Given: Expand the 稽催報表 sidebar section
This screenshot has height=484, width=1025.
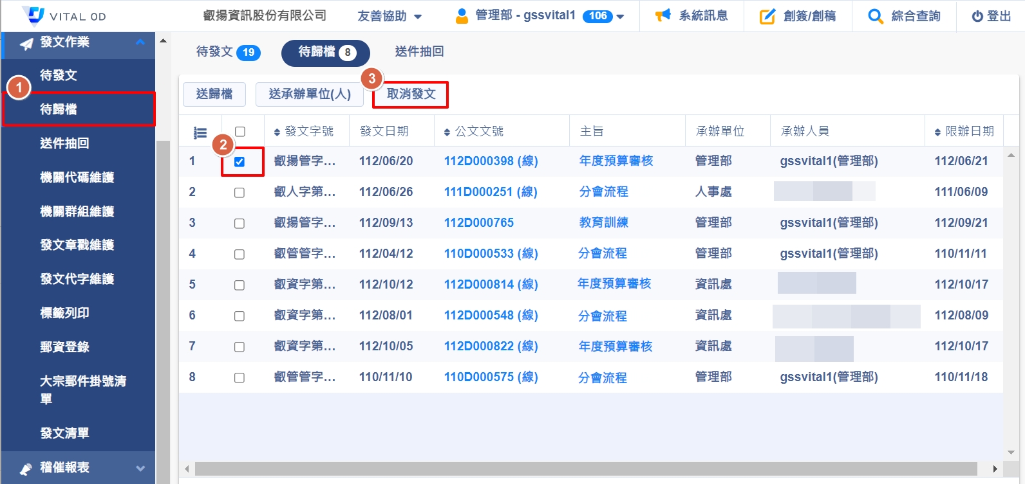Looking at the screenshot, I should (x=140, y=468).
